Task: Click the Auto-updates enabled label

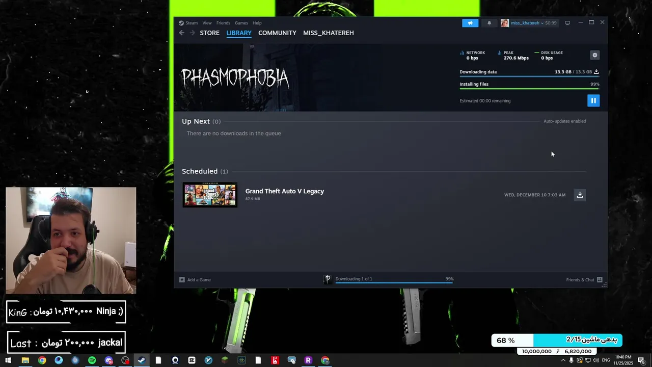Action: click(565, 121)
